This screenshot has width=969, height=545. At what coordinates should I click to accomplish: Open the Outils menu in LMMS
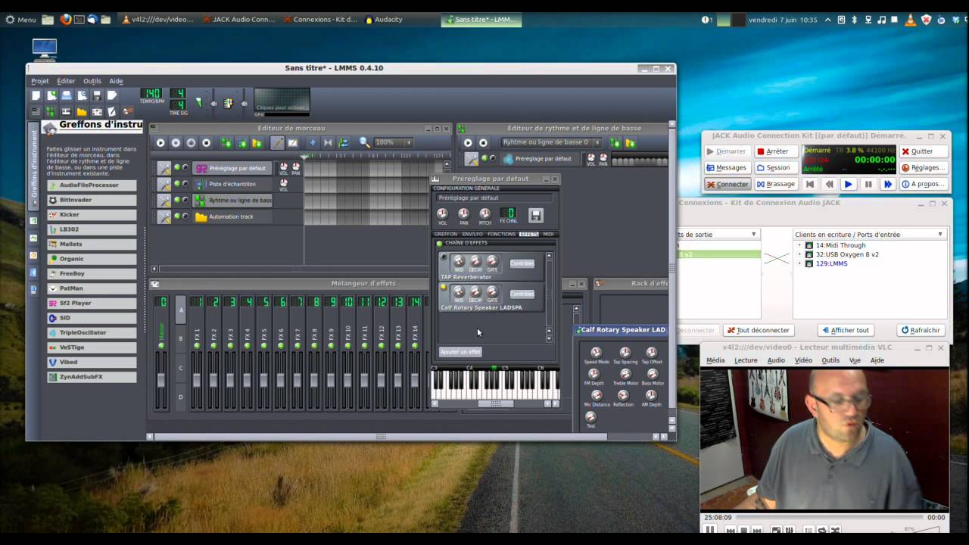[x=92, y=81]
